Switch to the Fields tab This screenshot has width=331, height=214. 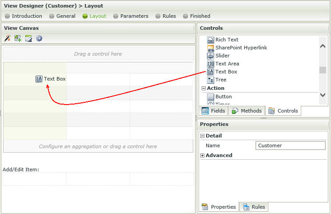[x=213, y=111]
